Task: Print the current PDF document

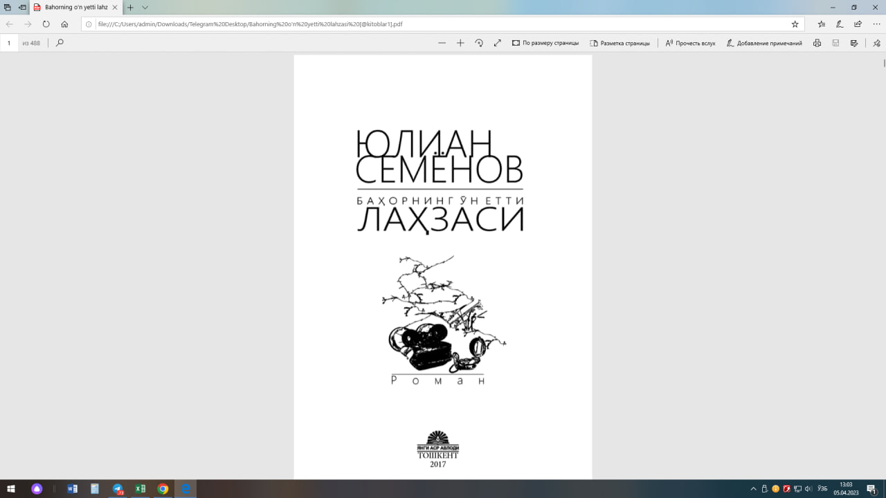Action: 817,43
